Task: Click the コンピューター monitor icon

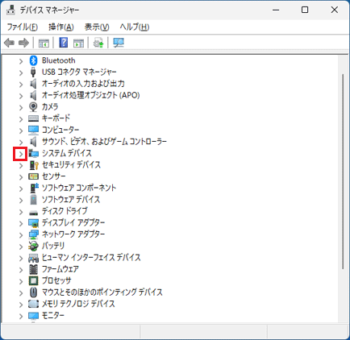Action: (x=33, y=131)
